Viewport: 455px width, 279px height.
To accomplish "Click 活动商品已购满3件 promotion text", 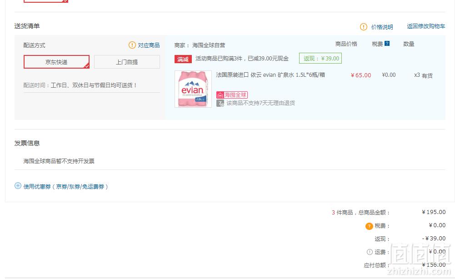I will click(242, 59).
